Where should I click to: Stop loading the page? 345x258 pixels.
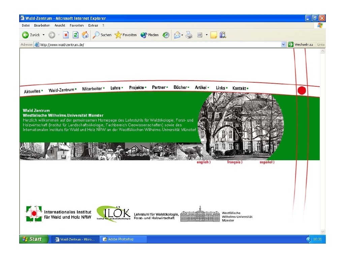(66, 35)
